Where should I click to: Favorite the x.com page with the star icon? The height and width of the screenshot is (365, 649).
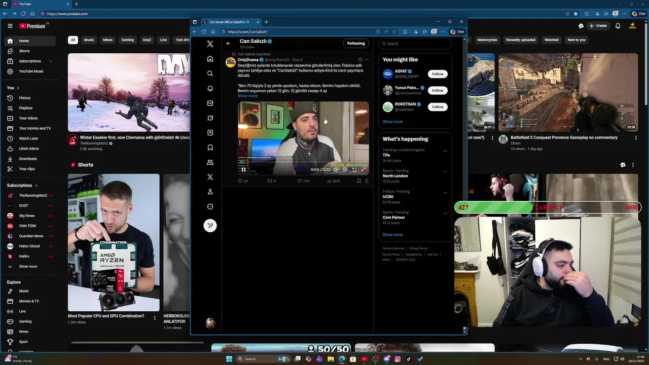tap(394, 31)
